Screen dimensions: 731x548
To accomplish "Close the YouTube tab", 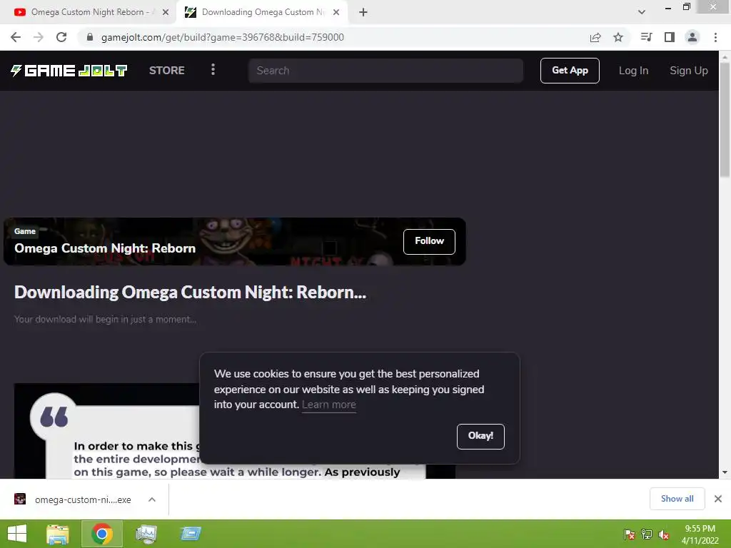I will pos(166,12).
